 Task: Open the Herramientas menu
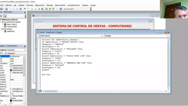60,5
